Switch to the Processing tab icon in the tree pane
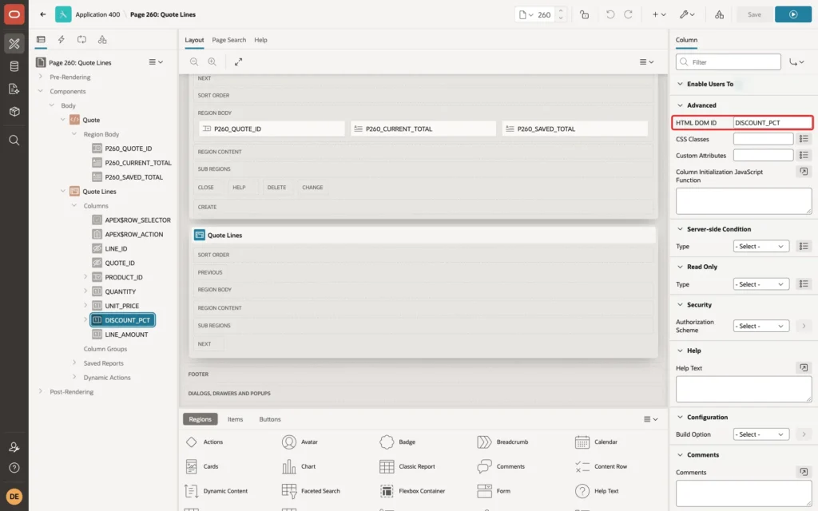Viewport: 818px width, 511px height. click(x=81, y=40)
